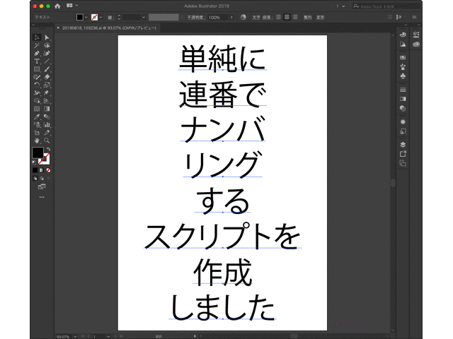Select the Type tool
Viewport: 453px width, 339px height.
(37, 61)
